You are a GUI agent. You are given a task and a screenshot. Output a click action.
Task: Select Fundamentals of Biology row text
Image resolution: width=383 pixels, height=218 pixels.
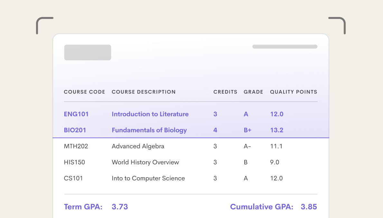click(149, 130)
